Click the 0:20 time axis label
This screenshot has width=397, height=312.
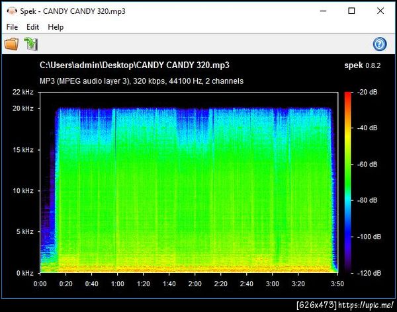[66, 284]
